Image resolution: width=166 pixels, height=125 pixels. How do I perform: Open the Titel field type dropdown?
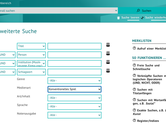[x=31, y=46]
